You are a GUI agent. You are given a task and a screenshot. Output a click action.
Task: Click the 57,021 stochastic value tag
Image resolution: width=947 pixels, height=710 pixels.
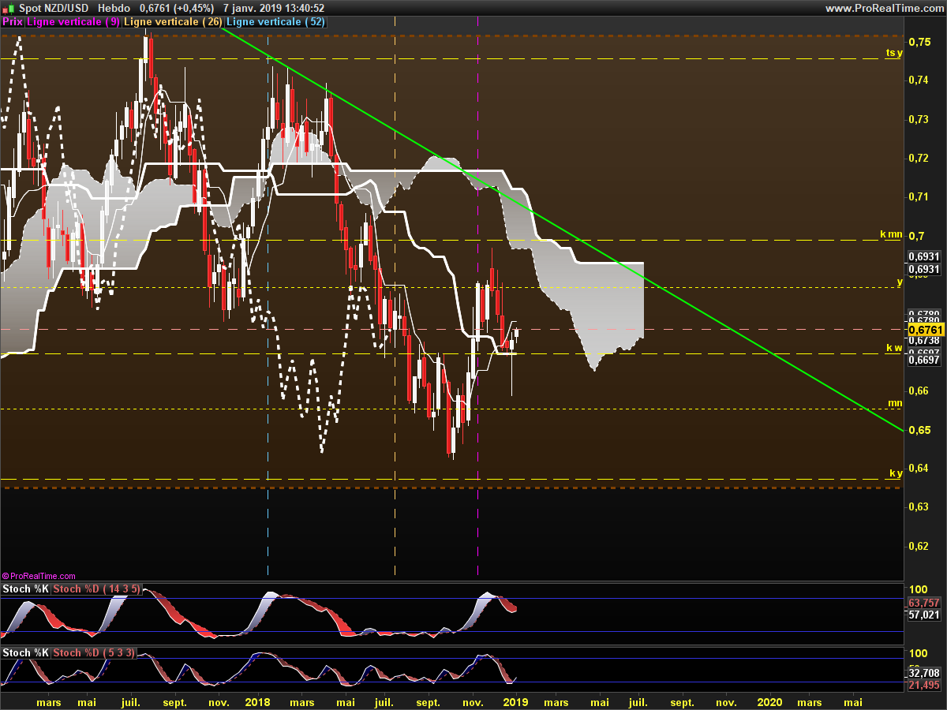(x=923, y=615)
